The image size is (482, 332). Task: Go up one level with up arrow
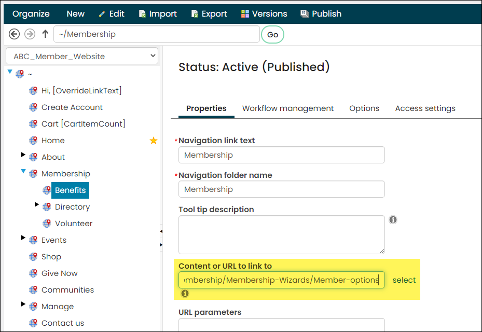click(45, 34)
